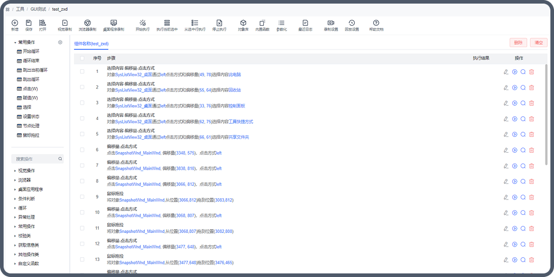Select the checkbox for step 6
Screen dimensions: 554x277
(82, 149)
